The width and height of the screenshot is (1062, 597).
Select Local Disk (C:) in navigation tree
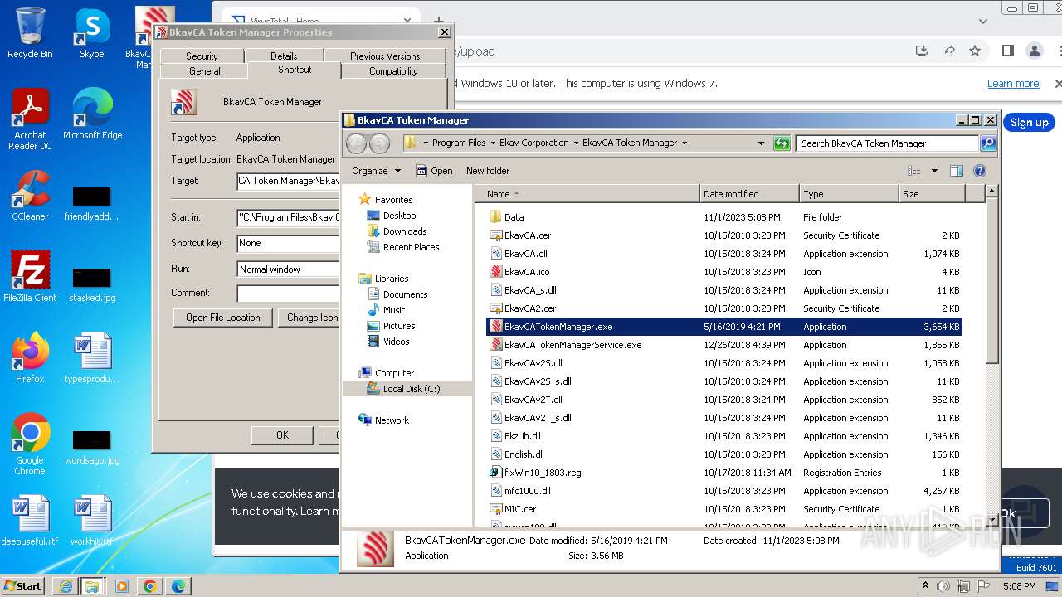coord(412,389)
